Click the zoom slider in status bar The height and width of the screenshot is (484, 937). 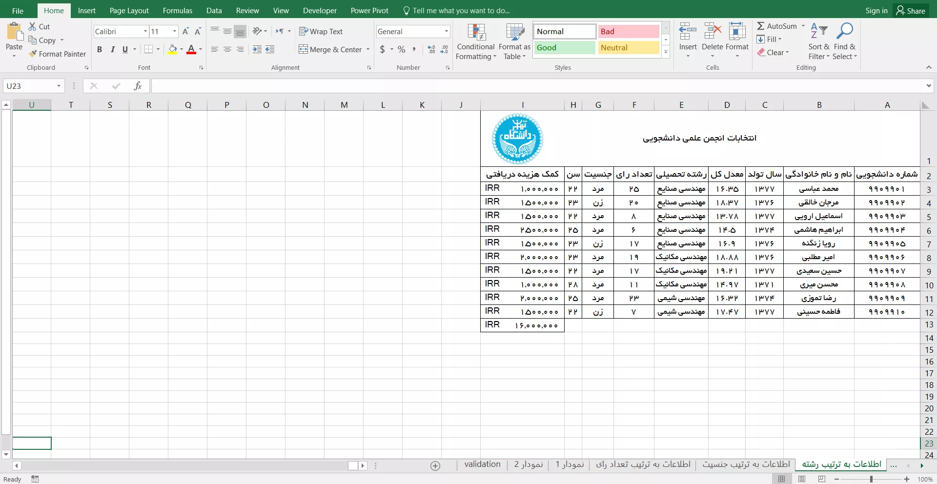pos(871,479)
